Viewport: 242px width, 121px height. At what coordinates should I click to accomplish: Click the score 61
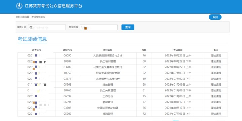pyautogui.click(x=144, y=90)
